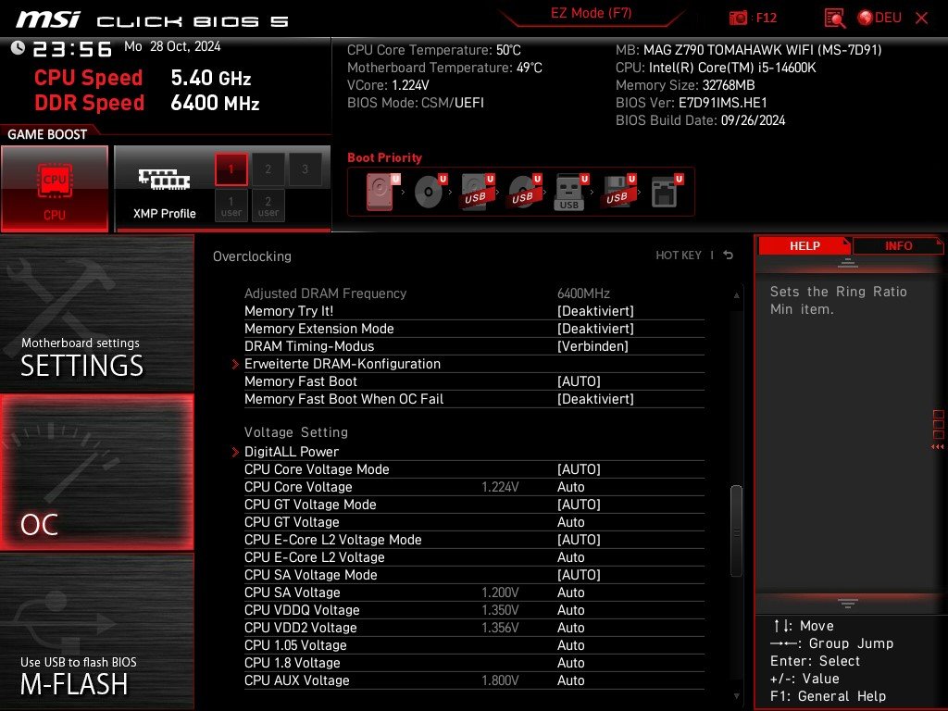The image size is (948, 711).
Task: Edit the CPU GT Voltage Auto field
Action: [570, 522]
